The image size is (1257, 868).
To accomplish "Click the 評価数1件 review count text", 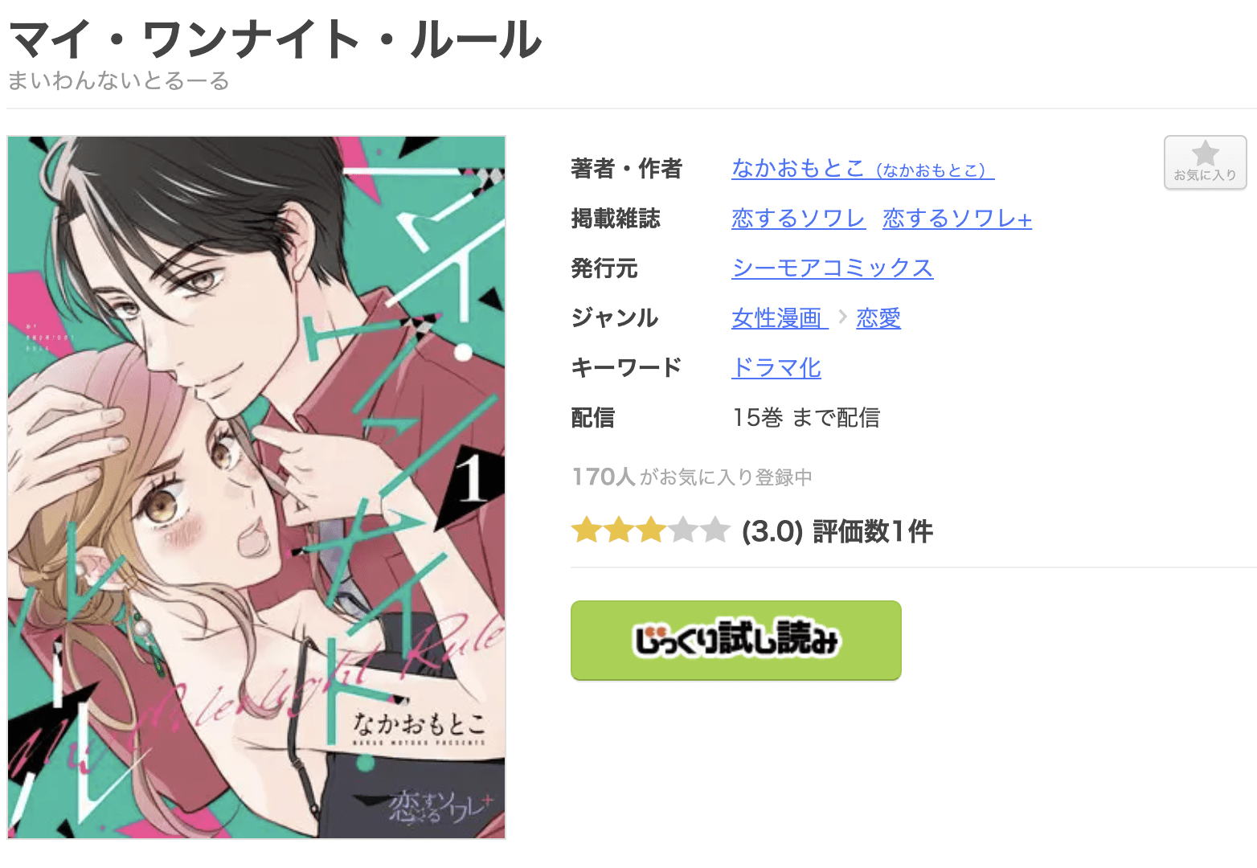I will [x=873, y=531].
